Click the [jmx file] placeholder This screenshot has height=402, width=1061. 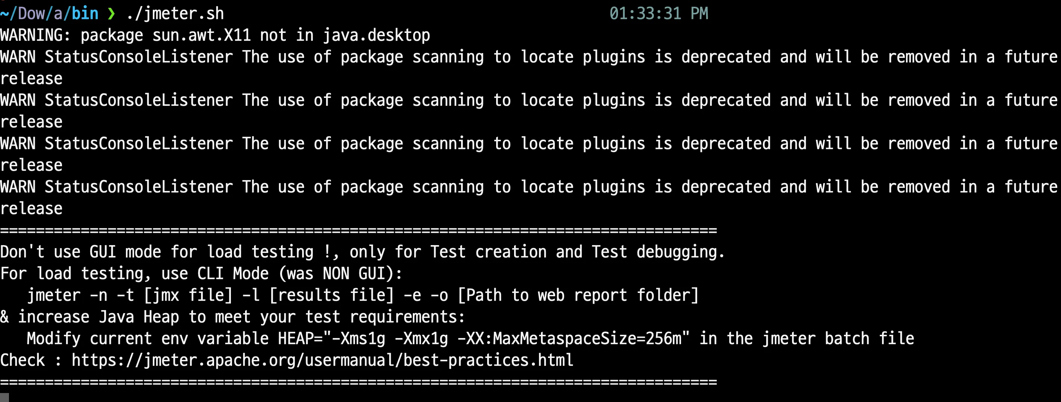click(x=188, y=295)
